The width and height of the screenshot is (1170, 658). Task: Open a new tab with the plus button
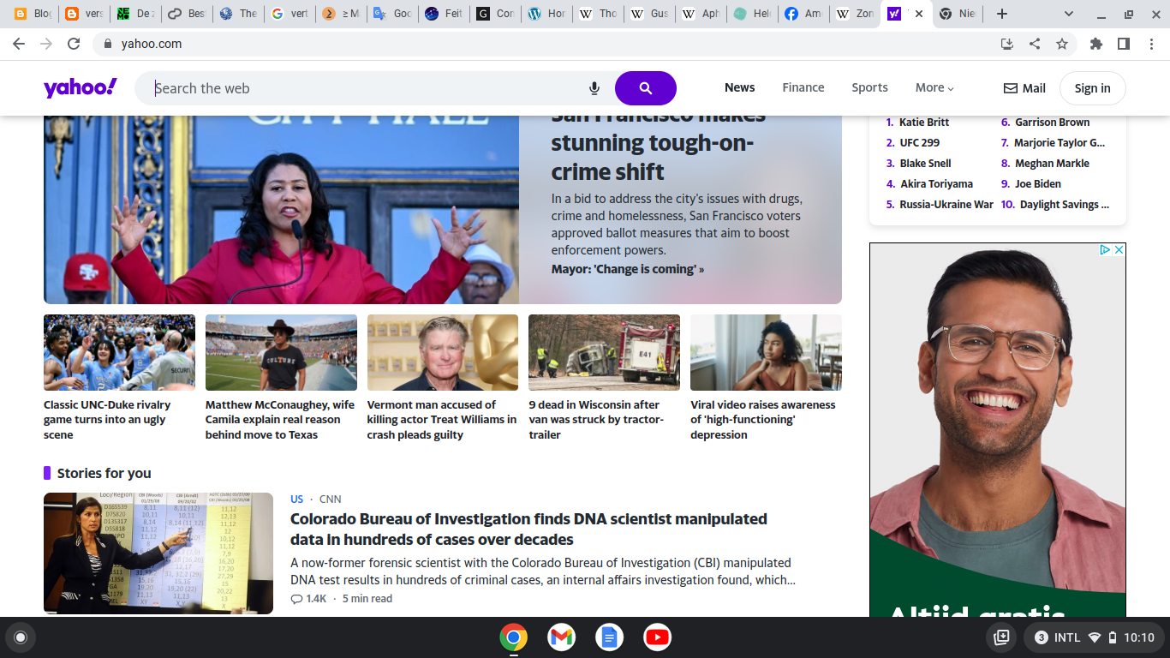tap(1002, 14)
